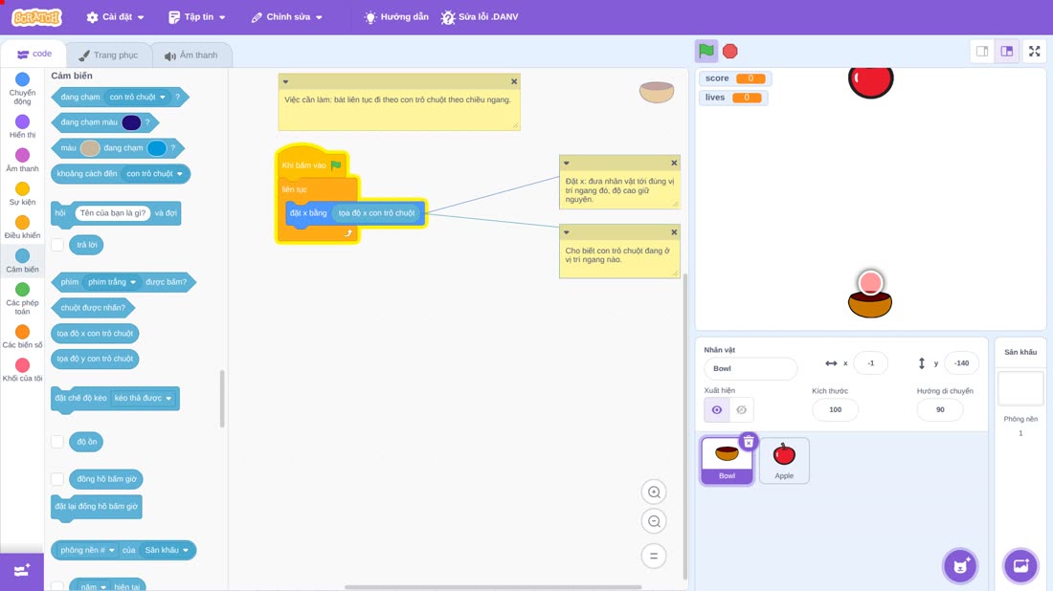Viewport: 1053px width, 591px height.
Task: Open the 'Hướng dẫn' tutorials
Action: tap(396, 17)
